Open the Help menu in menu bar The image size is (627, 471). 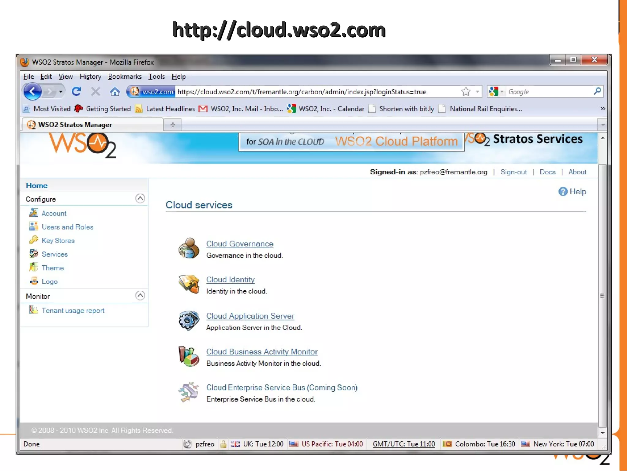pyautogui.click(x=178, y=76)
